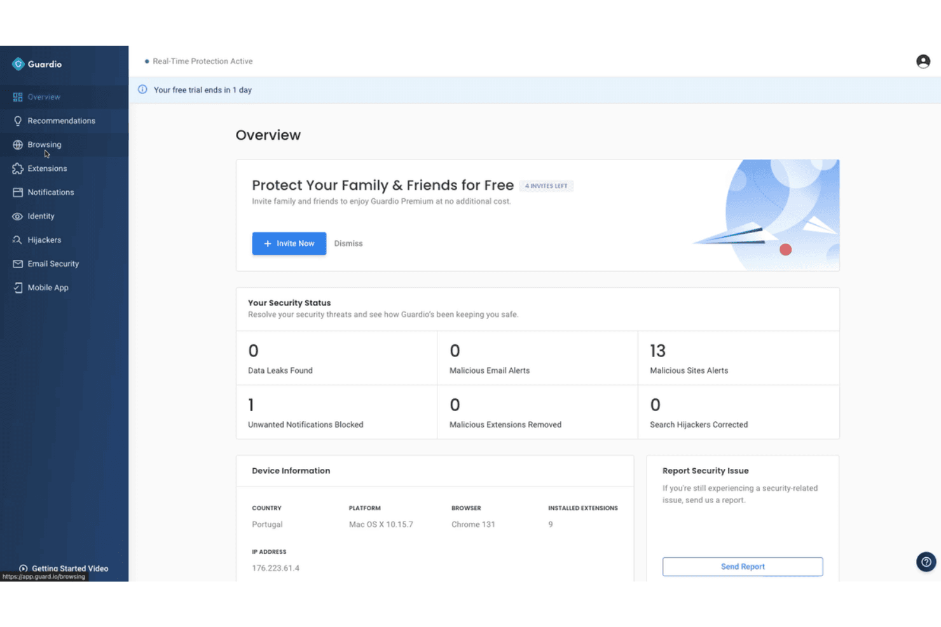This screenshot has width=941, height=627.
Task: Click the Hijackers search icon
Action: pos(18,240)
